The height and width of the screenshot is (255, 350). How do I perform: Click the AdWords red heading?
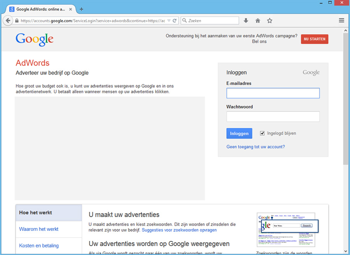32,63
